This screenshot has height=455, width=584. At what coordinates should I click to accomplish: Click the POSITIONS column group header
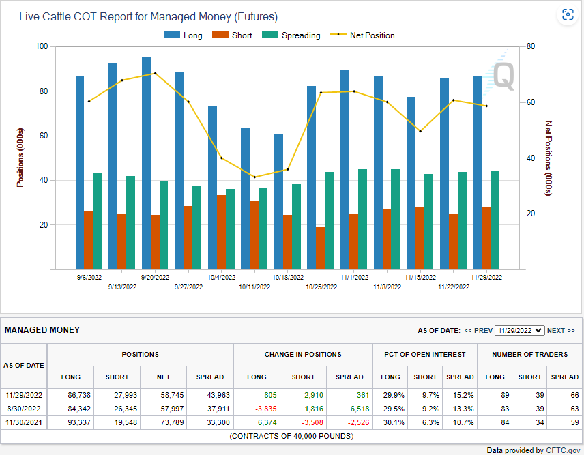point(141,355)
